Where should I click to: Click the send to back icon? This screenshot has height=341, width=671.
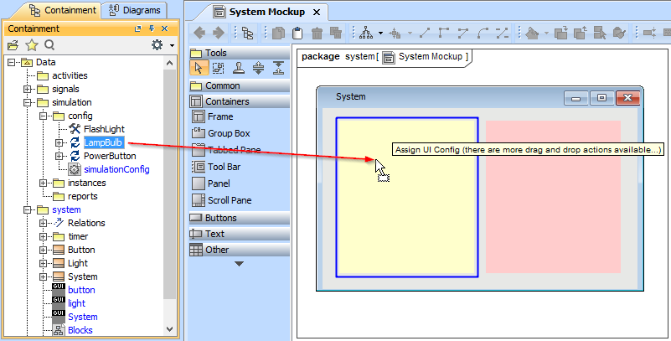581,33
